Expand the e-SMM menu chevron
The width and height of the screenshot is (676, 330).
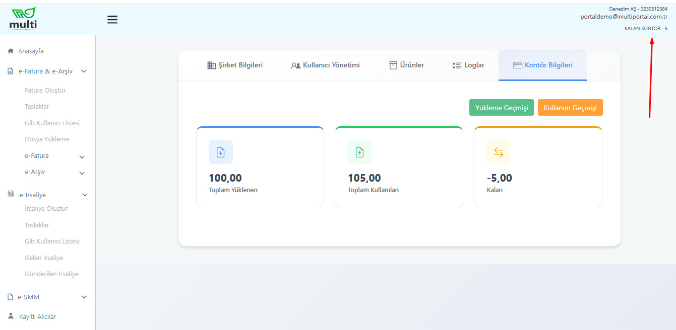point(84,297)
